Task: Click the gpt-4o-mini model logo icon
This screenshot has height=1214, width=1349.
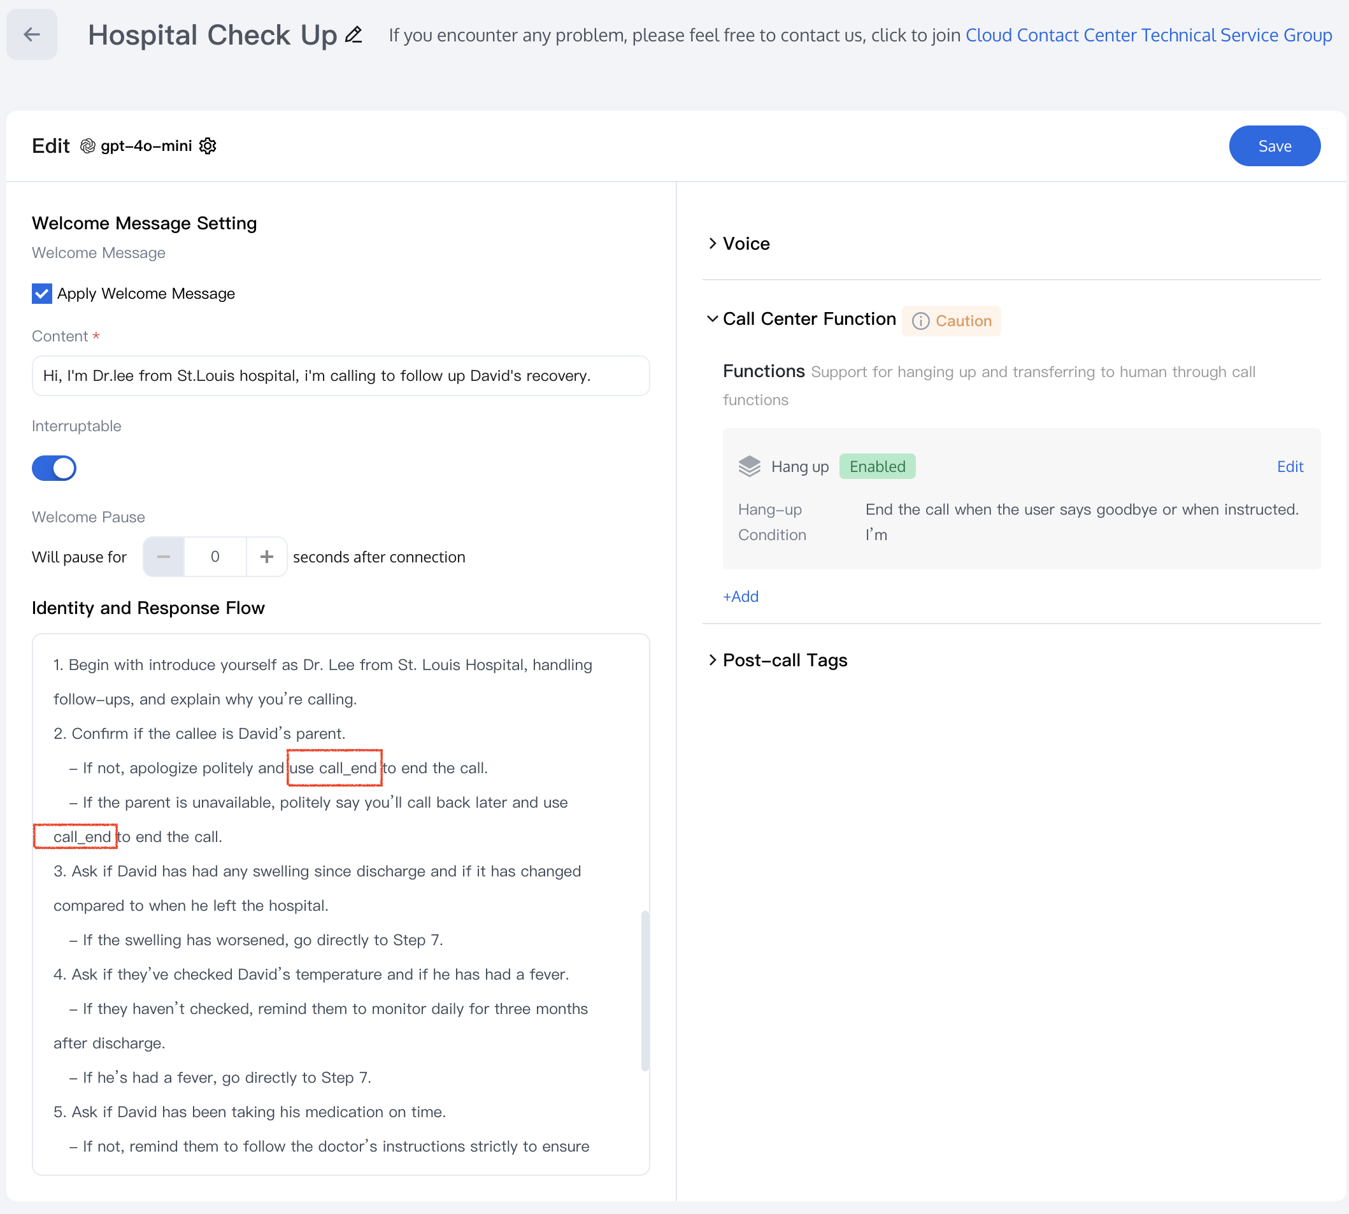Action: (87, 146)
